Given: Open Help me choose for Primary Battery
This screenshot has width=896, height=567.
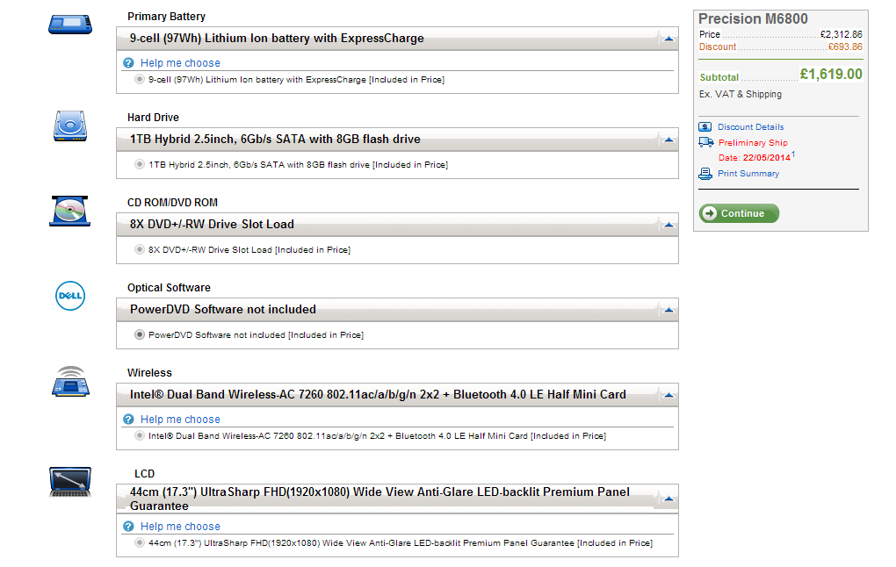Looking at the screenshot, I should pos(180,63).
